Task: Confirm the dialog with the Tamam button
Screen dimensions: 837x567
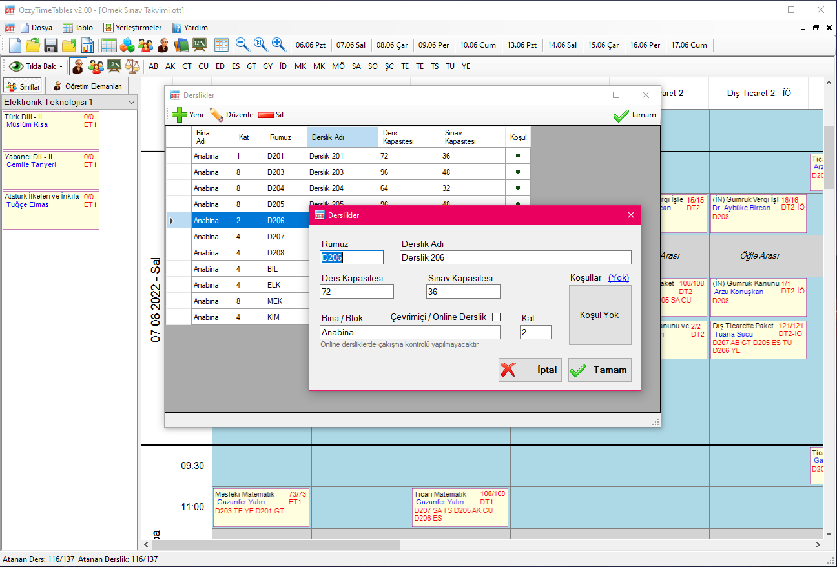Action: click(x=599, y=370)
